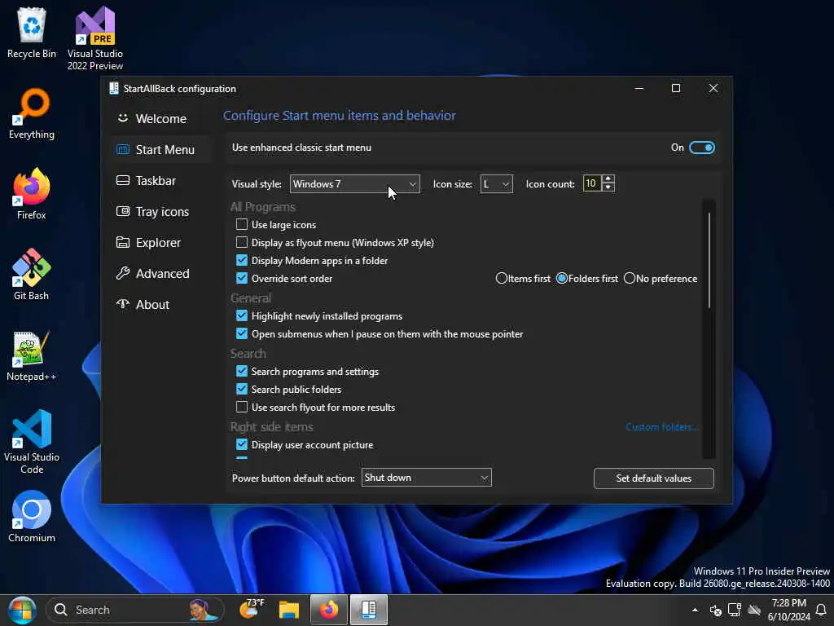
Task: Uncheck Search programs and settings
Action: (x=242, y=371)
